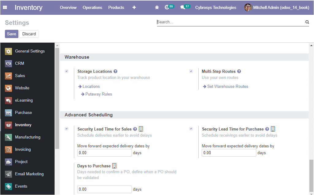Click the eLearning icon in sidebar

click(8, 100)
